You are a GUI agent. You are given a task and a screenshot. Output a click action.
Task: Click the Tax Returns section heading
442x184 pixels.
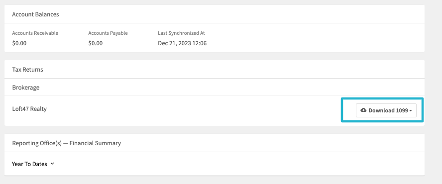tap(28, 69)
